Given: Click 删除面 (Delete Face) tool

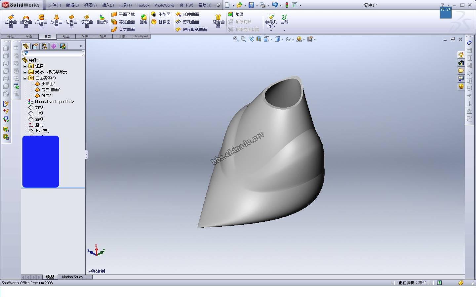Looking at the screenshot, I should pos(161,15).
